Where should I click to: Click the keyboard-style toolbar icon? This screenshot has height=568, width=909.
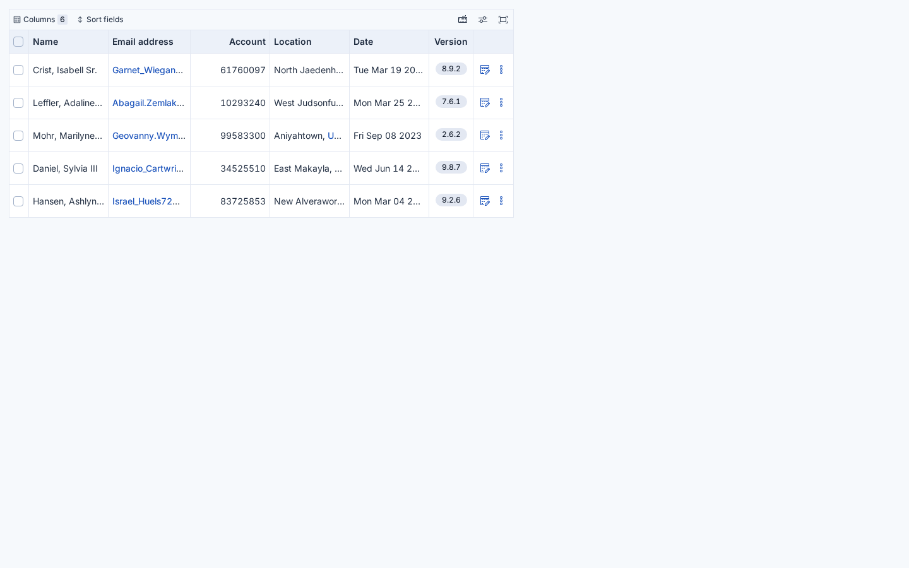coord(463,20)
